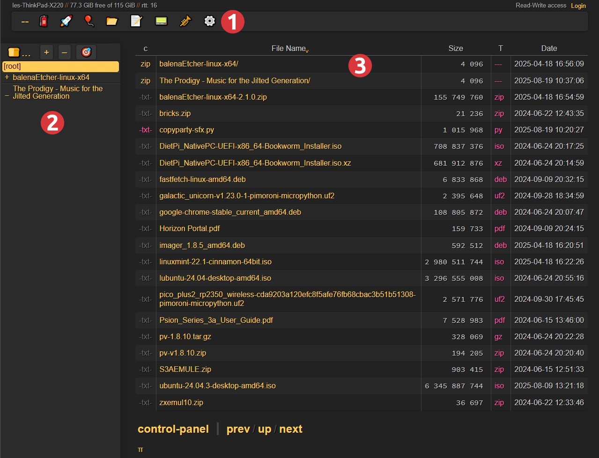
Task: Click the -txt- link for copyparty-sfx.py
Action: point(146,130)
